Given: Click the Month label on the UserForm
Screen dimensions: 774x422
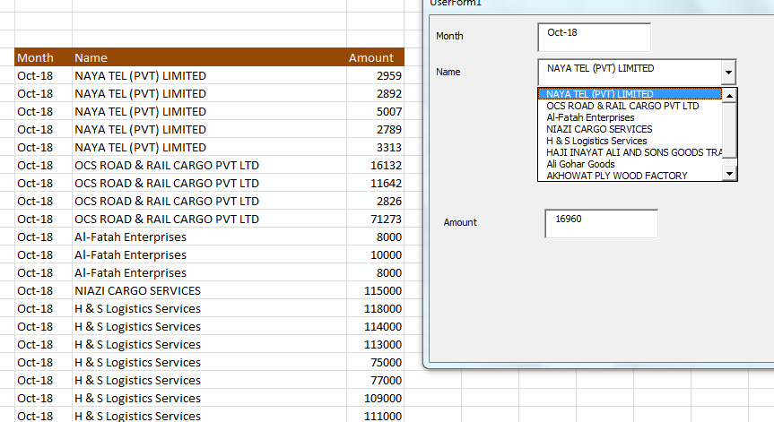Looking at the screenshot, I should pyautogui.click(x=449, y=36).
